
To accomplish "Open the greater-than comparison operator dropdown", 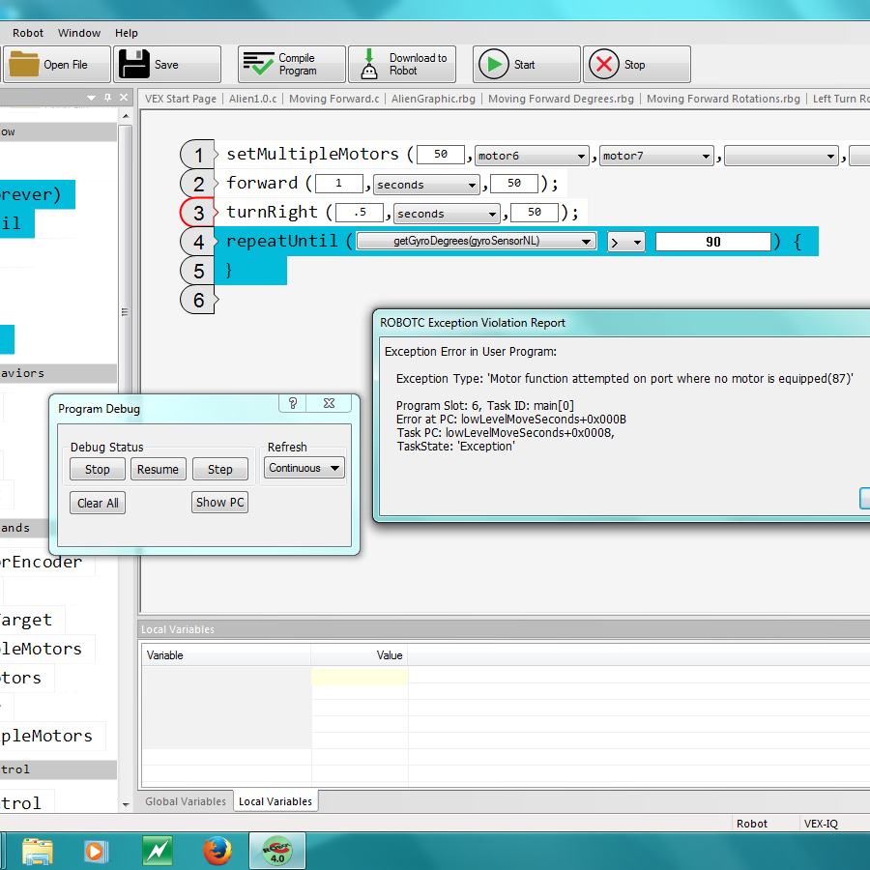I will tap(625, 242).
